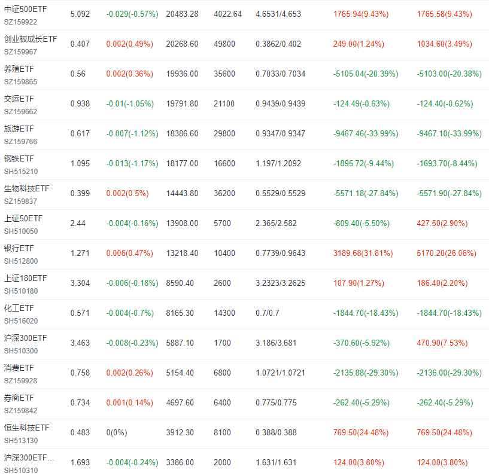Open the 旅游ETF entry
This screenshot has width=489, height=476.
19,129
